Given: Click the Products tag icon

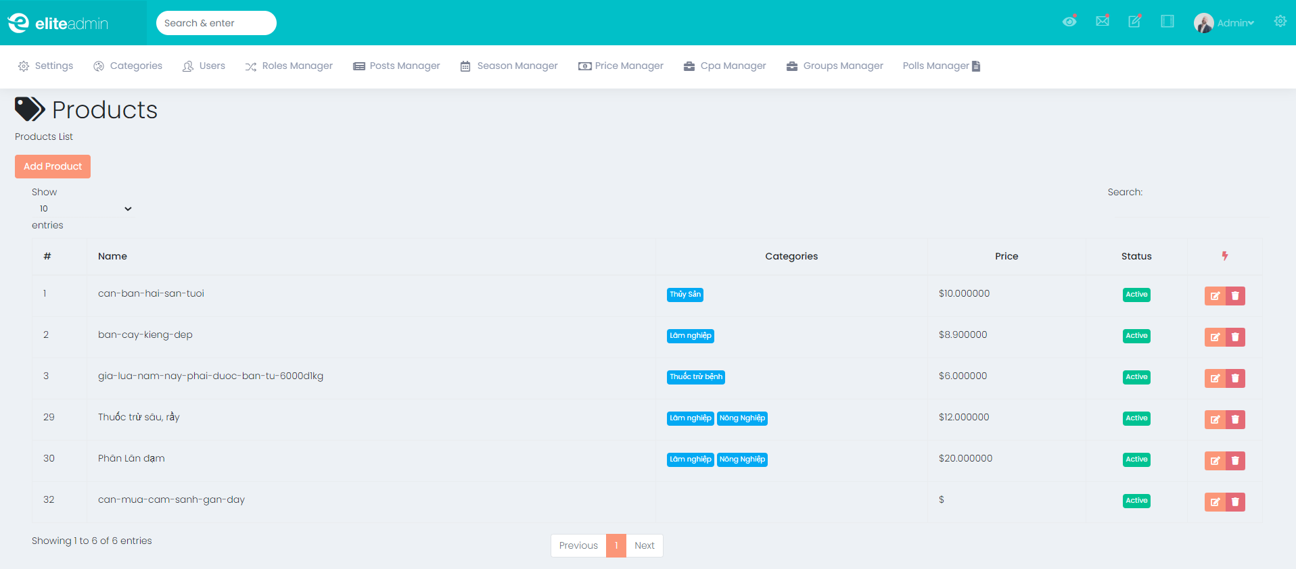Looking at the screenshot, I should click(30, 109).
